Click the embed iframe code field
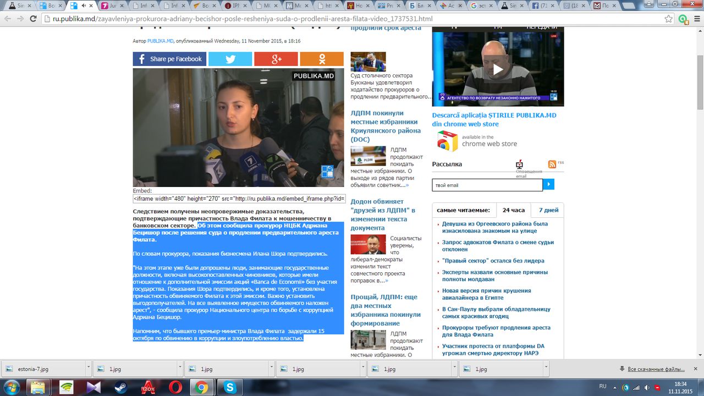704x396 pixels. coord(239,199)
